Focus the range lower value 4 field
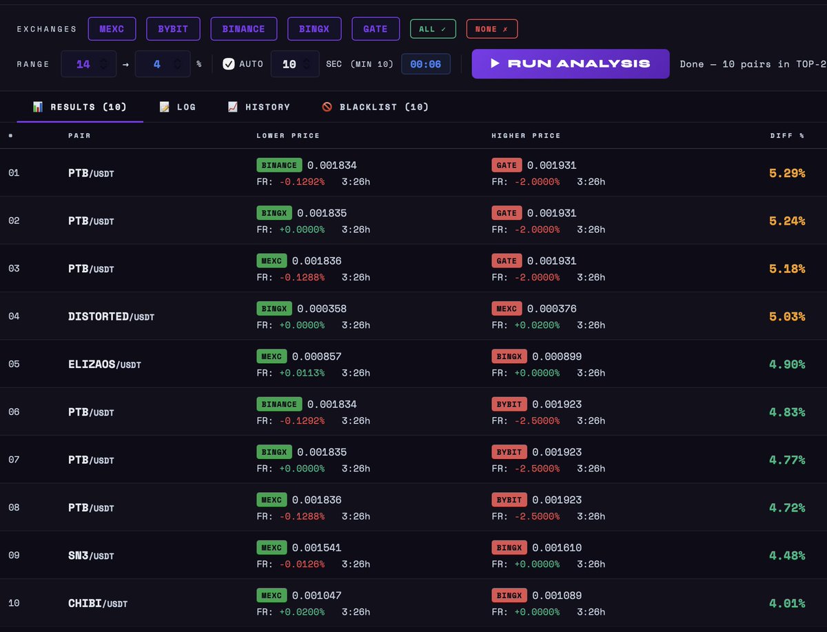This screenshot has height=632, width=827. coord(158,64)
